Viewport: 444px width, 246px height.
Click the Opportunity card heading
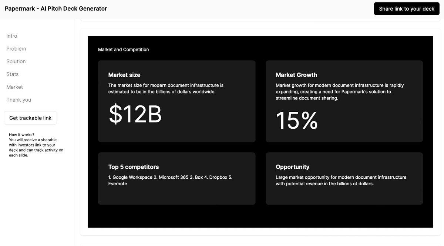[x=292, y=167]
